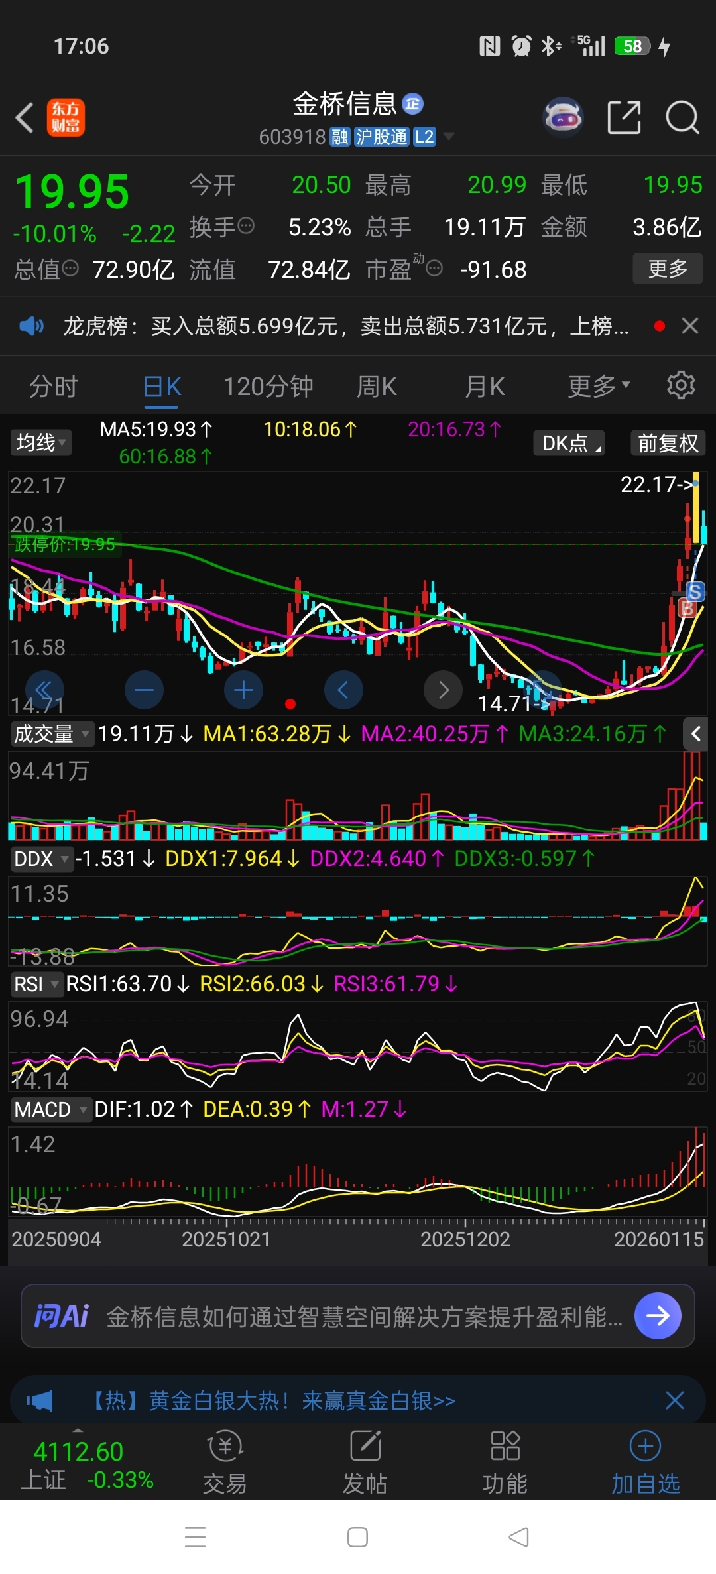
Task: Tap the MA5:19.93 moving average value
Action: [x=156, y=429]
